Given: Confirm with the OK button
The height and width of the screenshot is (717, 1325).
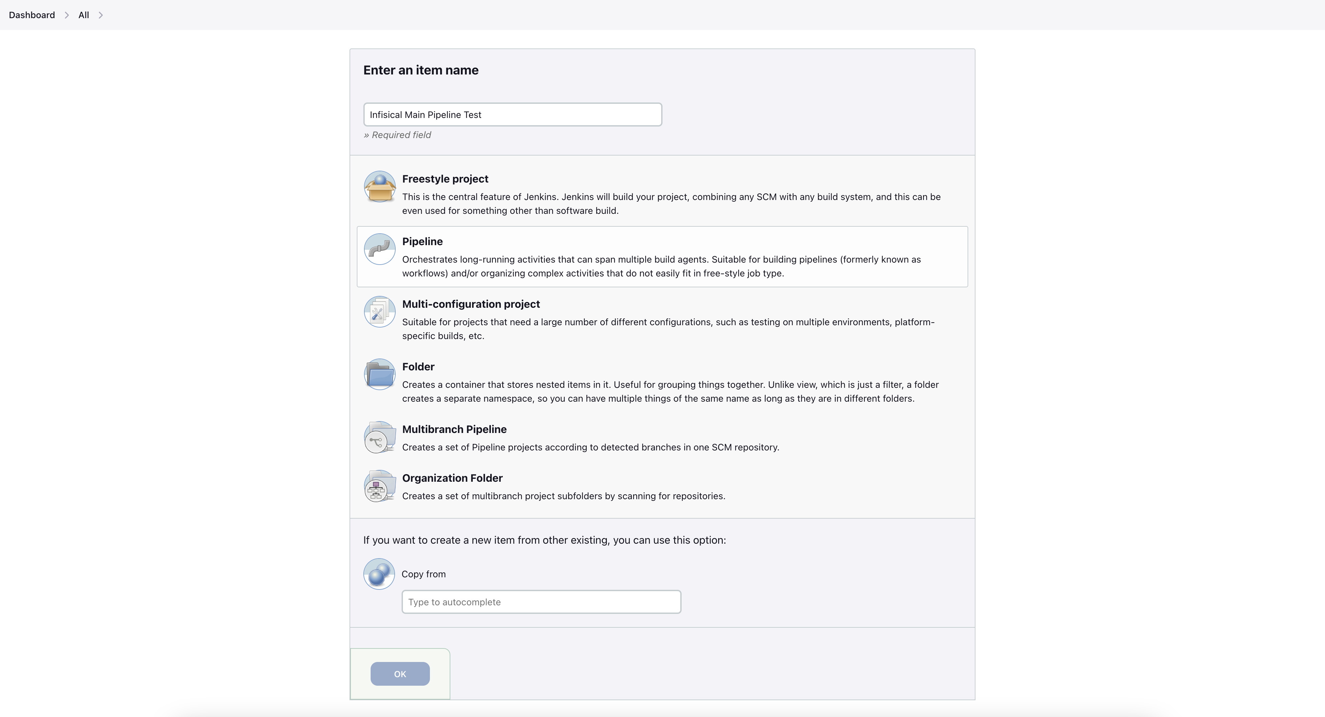Looking at the screenshot, I should tap(400, 674).
